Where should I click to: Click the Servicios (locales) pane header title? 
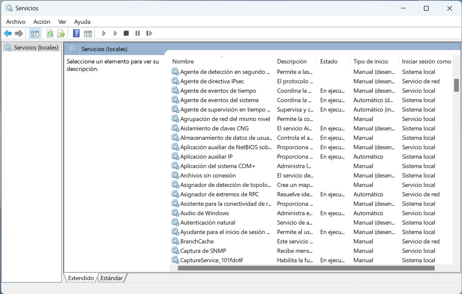(104, 49)
